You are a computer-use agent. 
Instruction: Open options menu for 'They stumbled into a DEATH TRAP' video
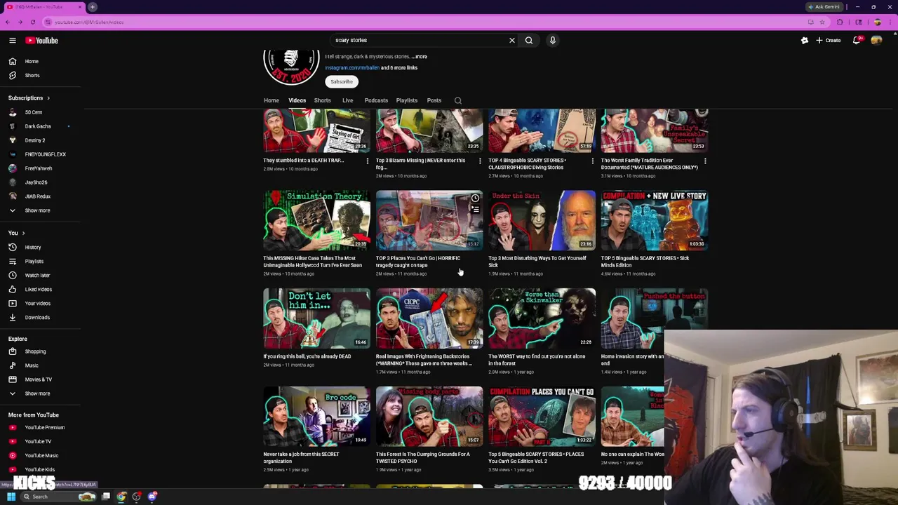point(367,161)
